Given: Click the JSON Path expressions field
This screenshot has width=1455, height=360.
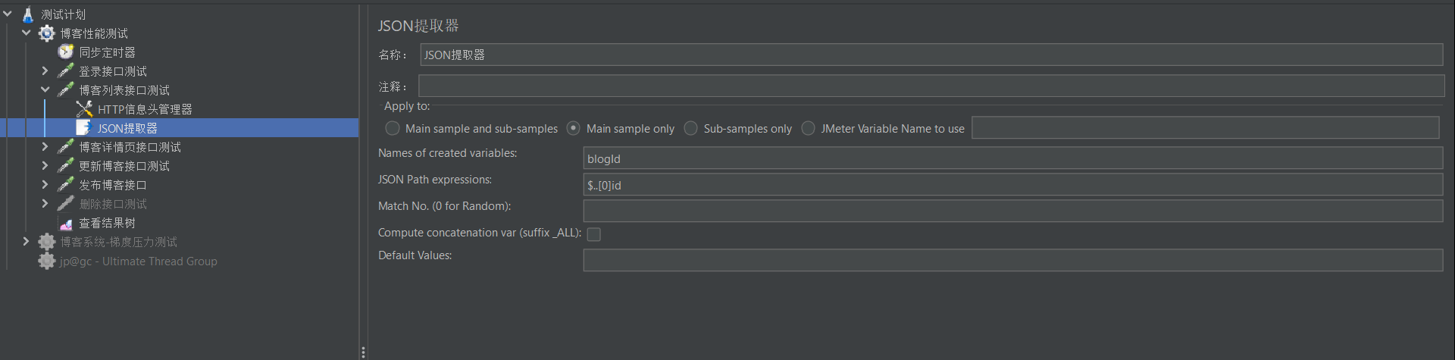Looking at the screenshot, I should [x=1013, y=185].
